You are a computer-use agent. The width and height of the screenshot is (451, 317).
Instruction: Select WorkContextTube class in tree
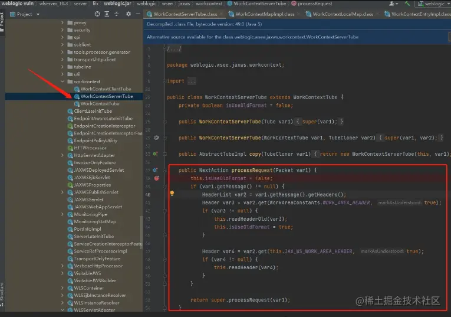[100, 104]
